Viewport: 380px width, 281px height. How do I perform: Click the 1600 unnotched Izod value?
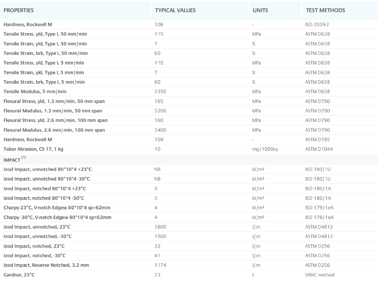161,227
